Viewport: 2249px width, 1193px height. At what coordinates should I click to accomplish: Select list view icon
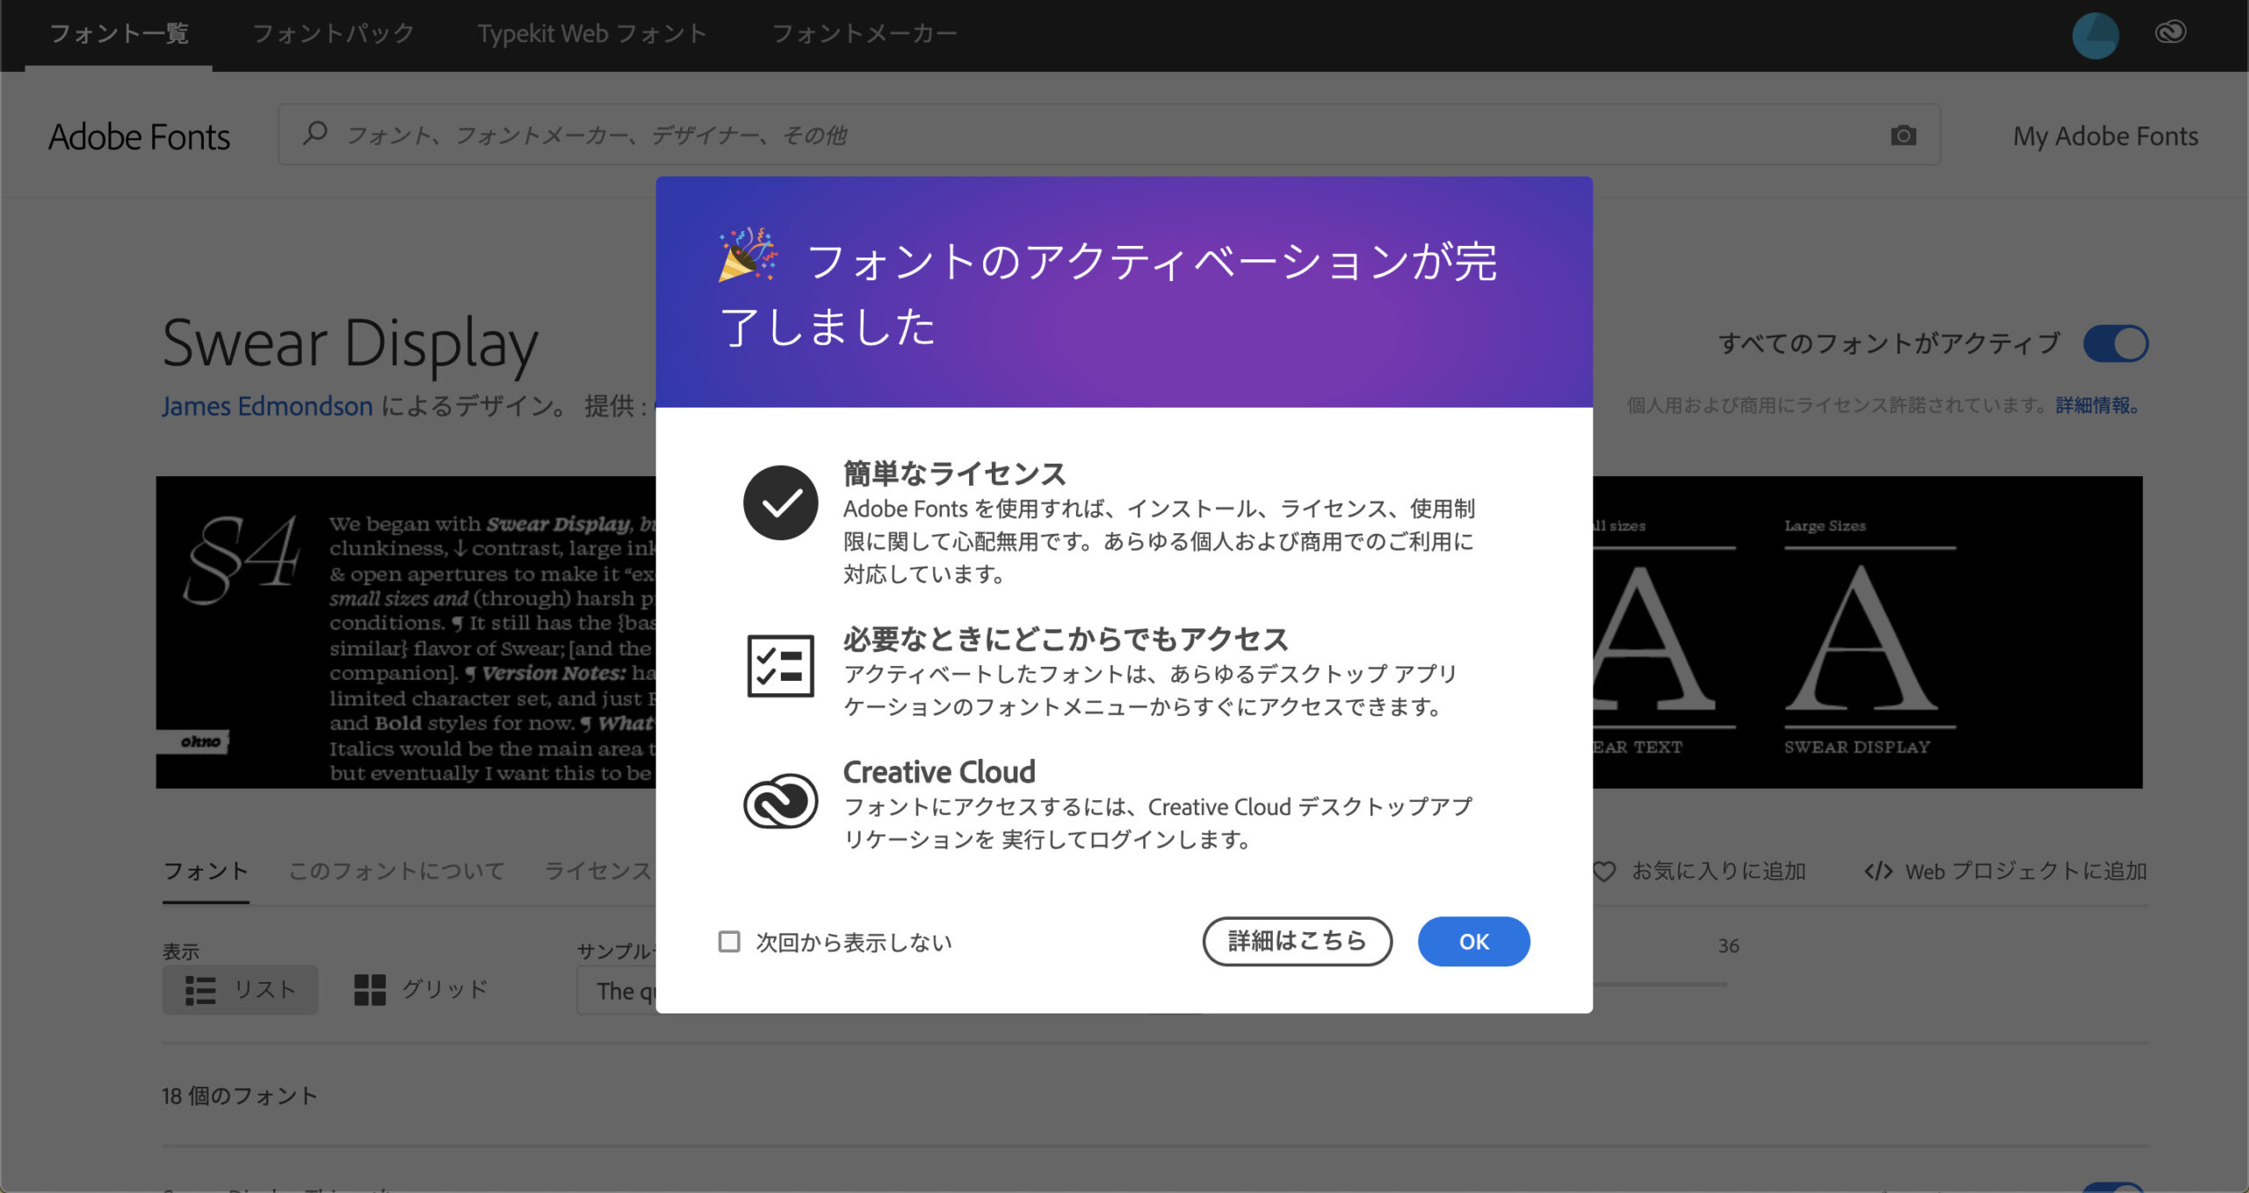tap(200, 990)
